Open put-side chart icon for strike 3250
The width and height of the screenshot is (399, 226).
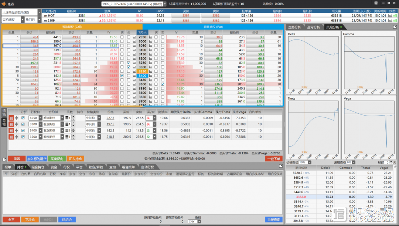point(151,63)
